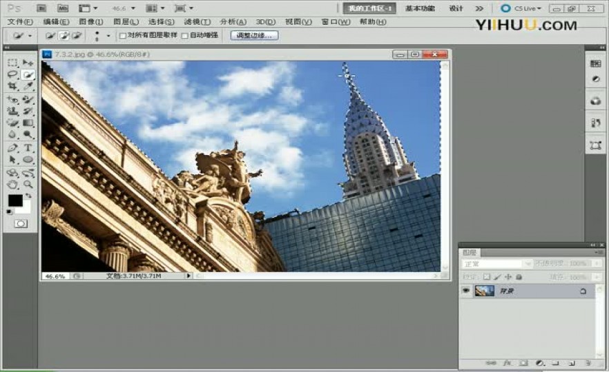This screenshot has width=609, height=372.
Task: Select the Red Eye healing tool
Action: (x=13, y=100)
